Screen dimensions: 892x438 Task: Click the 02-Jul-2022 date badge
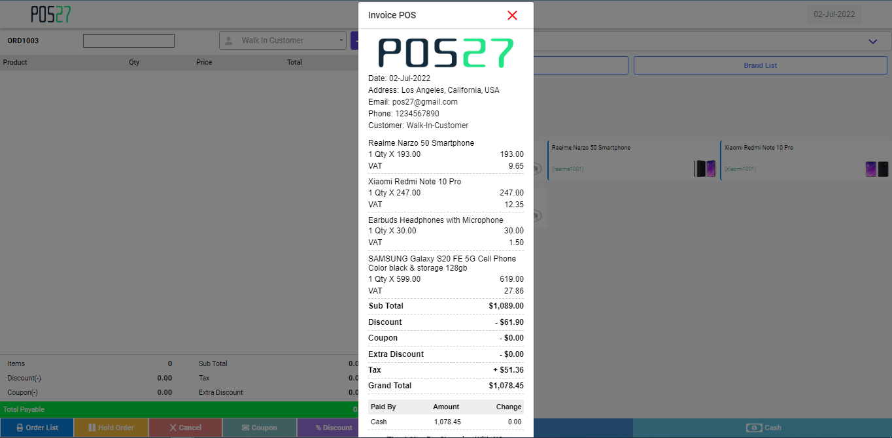point(834,14)
